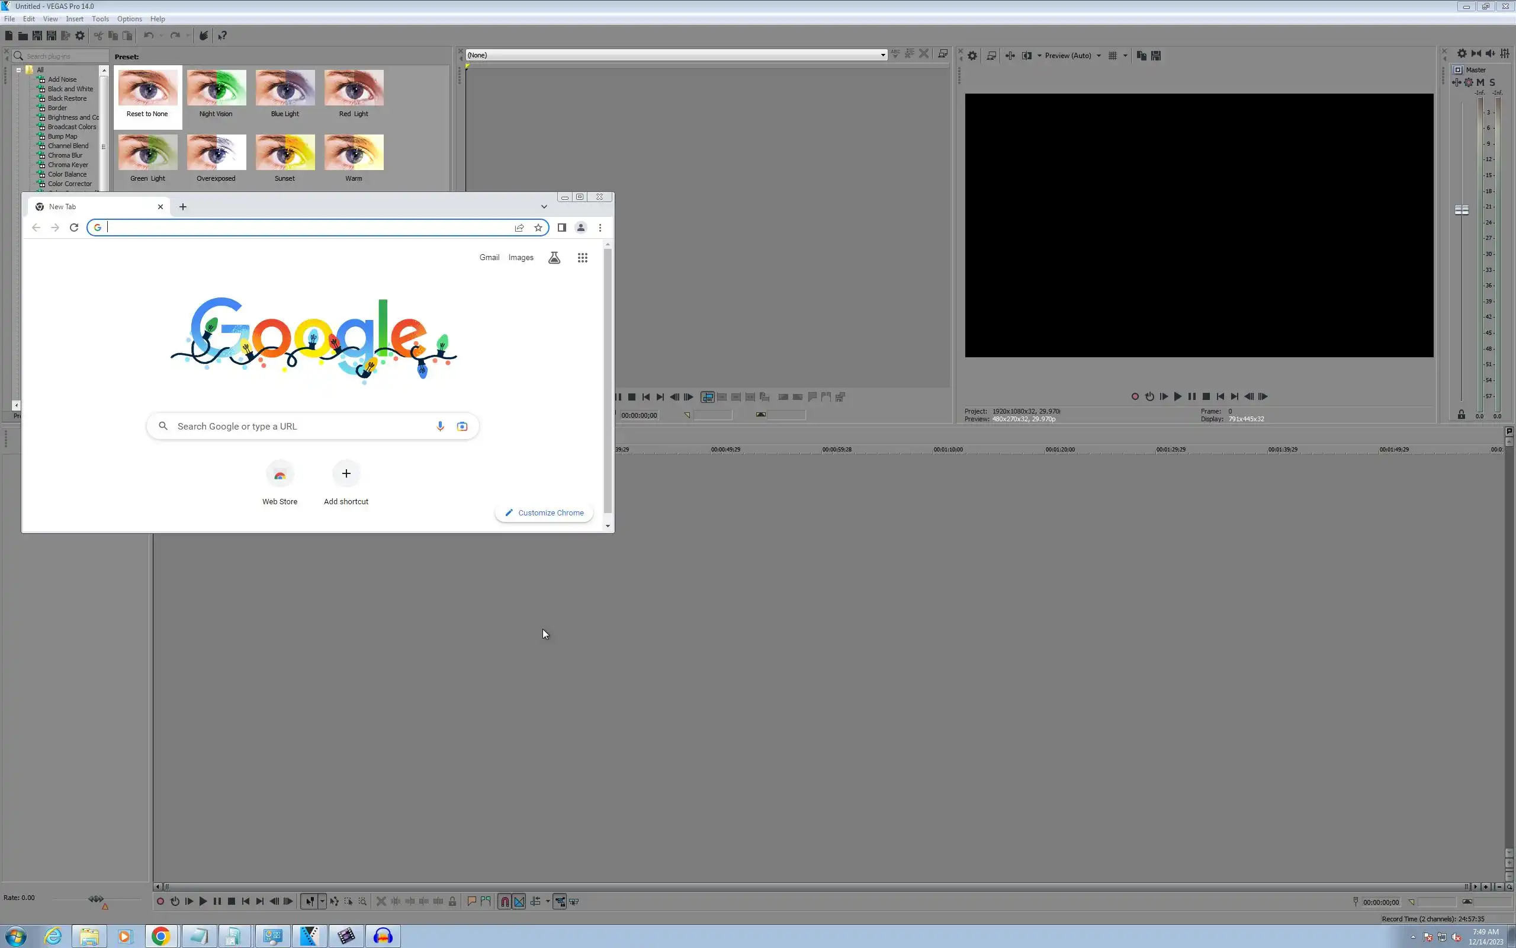The width and height of the screenshot is (1516, 948).
Task: Click the timeline Record button
Action: click(160, 902)
